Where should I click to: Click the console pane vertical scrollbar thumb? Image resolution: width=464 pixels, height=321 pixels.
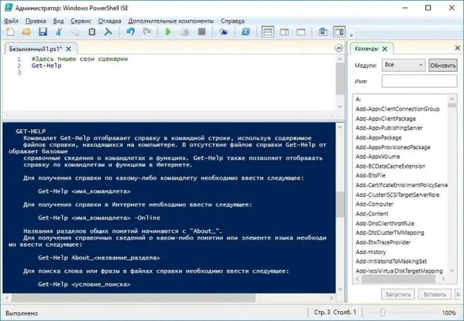pos(340,204)
